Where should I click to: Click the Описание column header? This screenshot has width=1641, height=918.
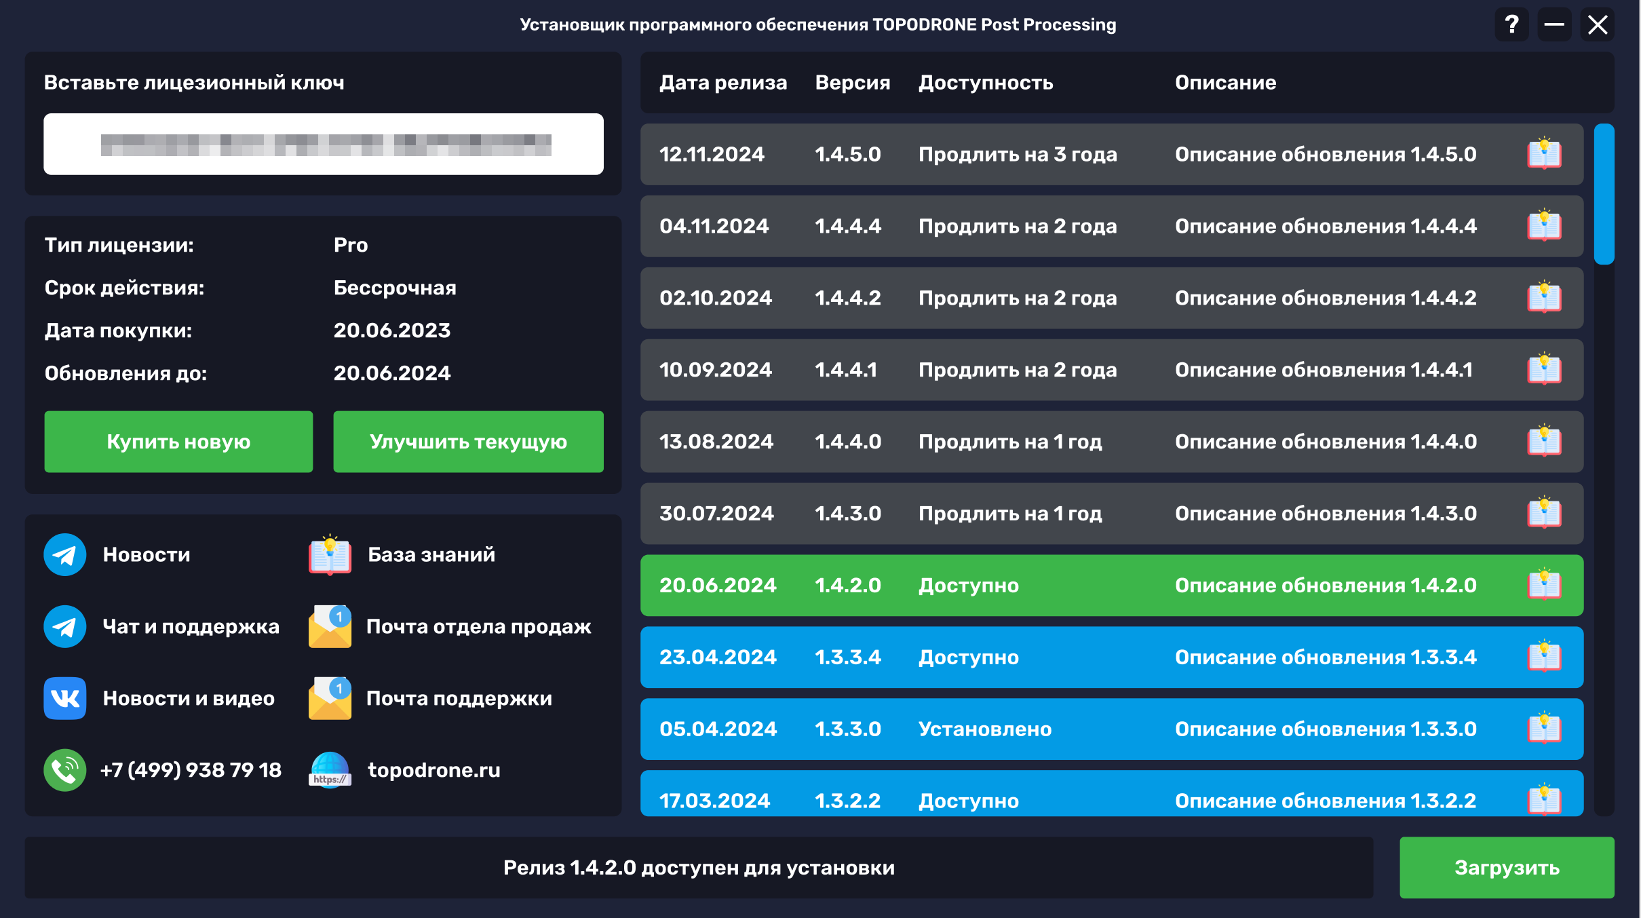(1225, 83)
